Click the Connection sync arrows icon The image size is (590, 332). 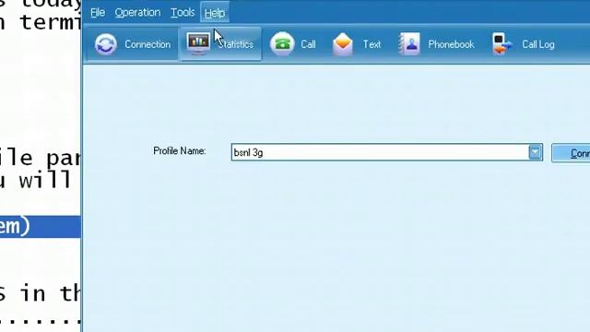pos(106,44)
